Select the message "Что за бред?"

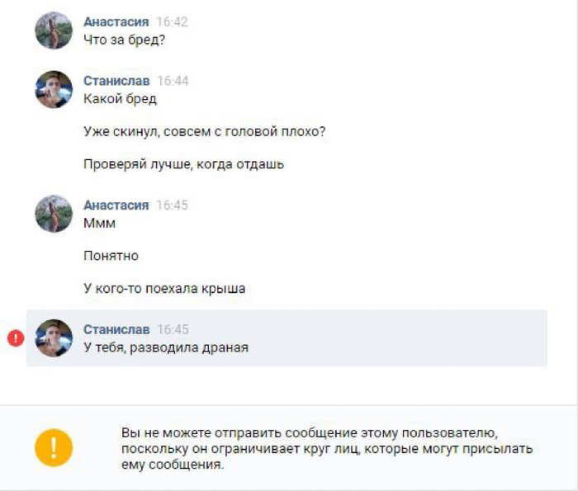click(x=125, y=40)
